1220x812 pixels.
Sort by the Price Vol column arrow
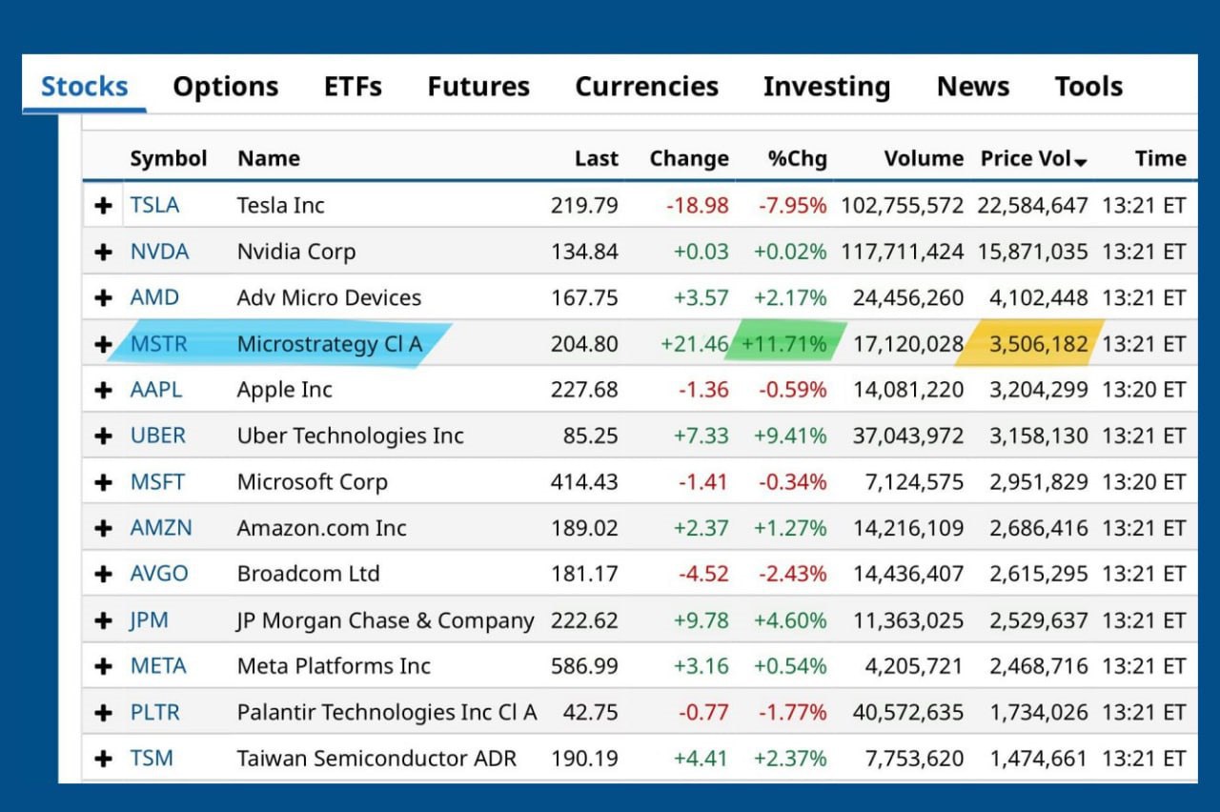1080,162
